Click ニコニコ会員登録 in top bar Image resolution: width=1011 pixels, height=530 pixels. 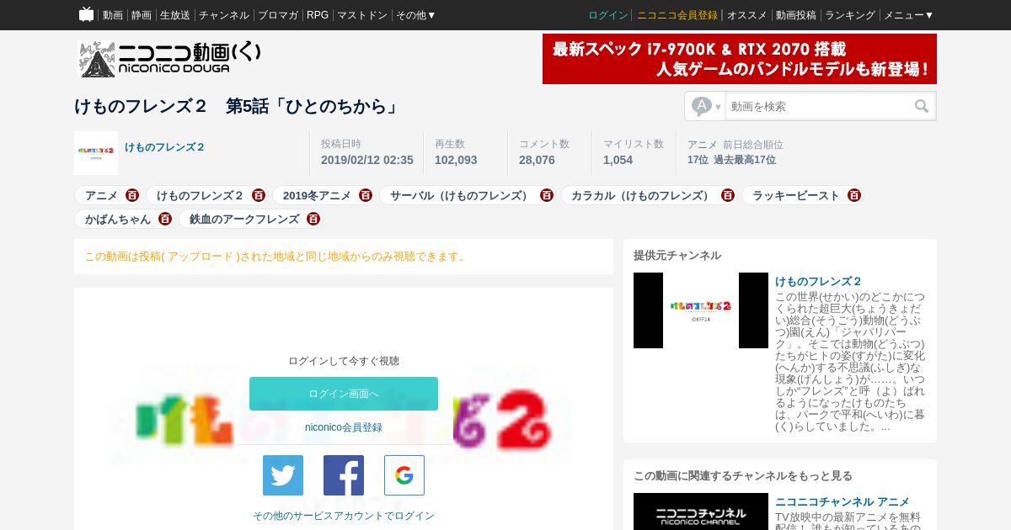(x=677, y=15)
